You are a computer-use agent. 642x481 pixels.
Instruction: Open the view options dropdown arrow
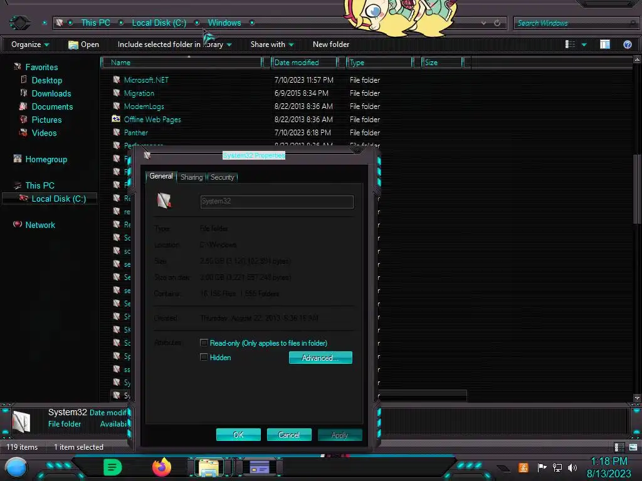point(584,44)
